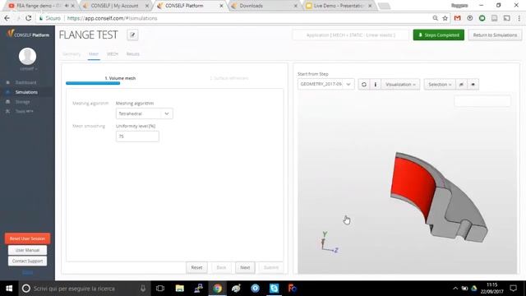Click the Gmail extension icon
Viewport: 526px width, 296px height.
click(457, 18)
